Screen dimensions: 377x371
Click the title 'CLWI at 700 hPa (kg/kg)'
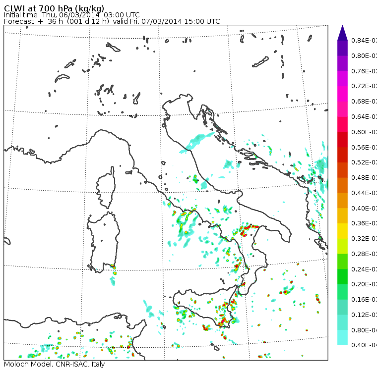pos(54,8)
